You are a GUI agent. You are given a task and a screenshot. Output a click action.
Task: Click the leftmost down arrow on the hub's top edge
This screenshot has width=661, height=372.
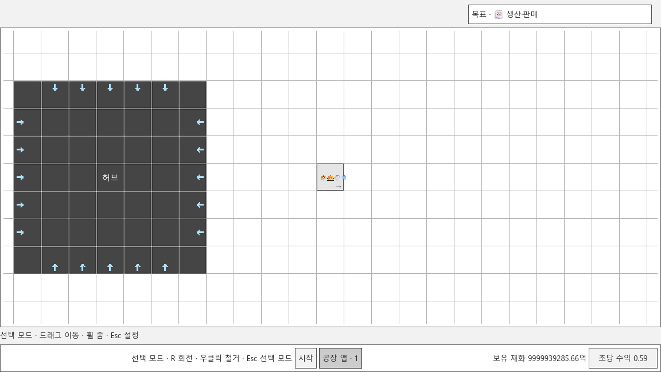tap(55, 88)
